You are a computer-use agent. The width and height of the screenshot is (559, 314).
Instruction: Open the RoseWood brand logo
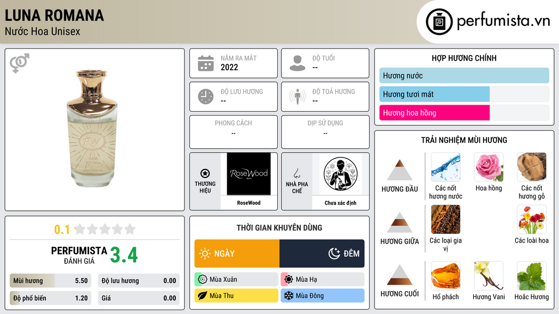249,174
